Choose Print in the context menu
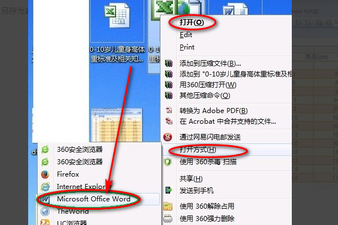Screen dimensions: 338x225 point(187,47)
